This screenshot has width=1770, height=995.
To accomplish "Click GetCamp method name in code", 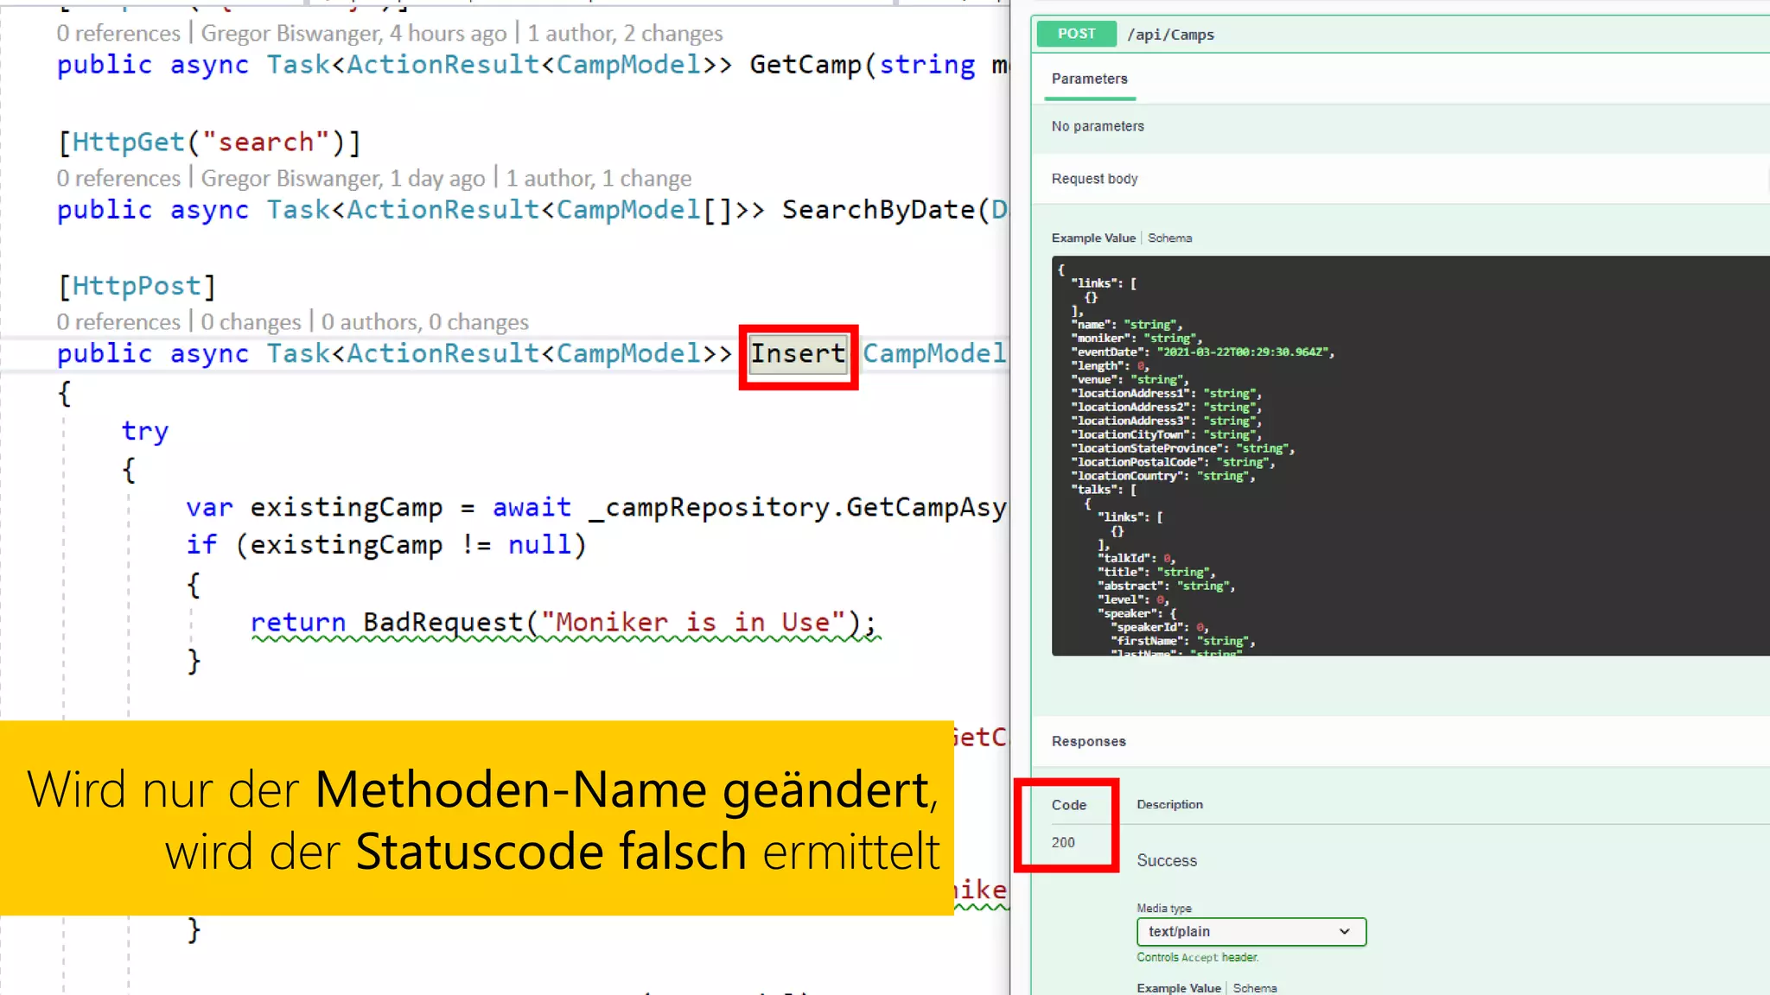I will [805, 65].
